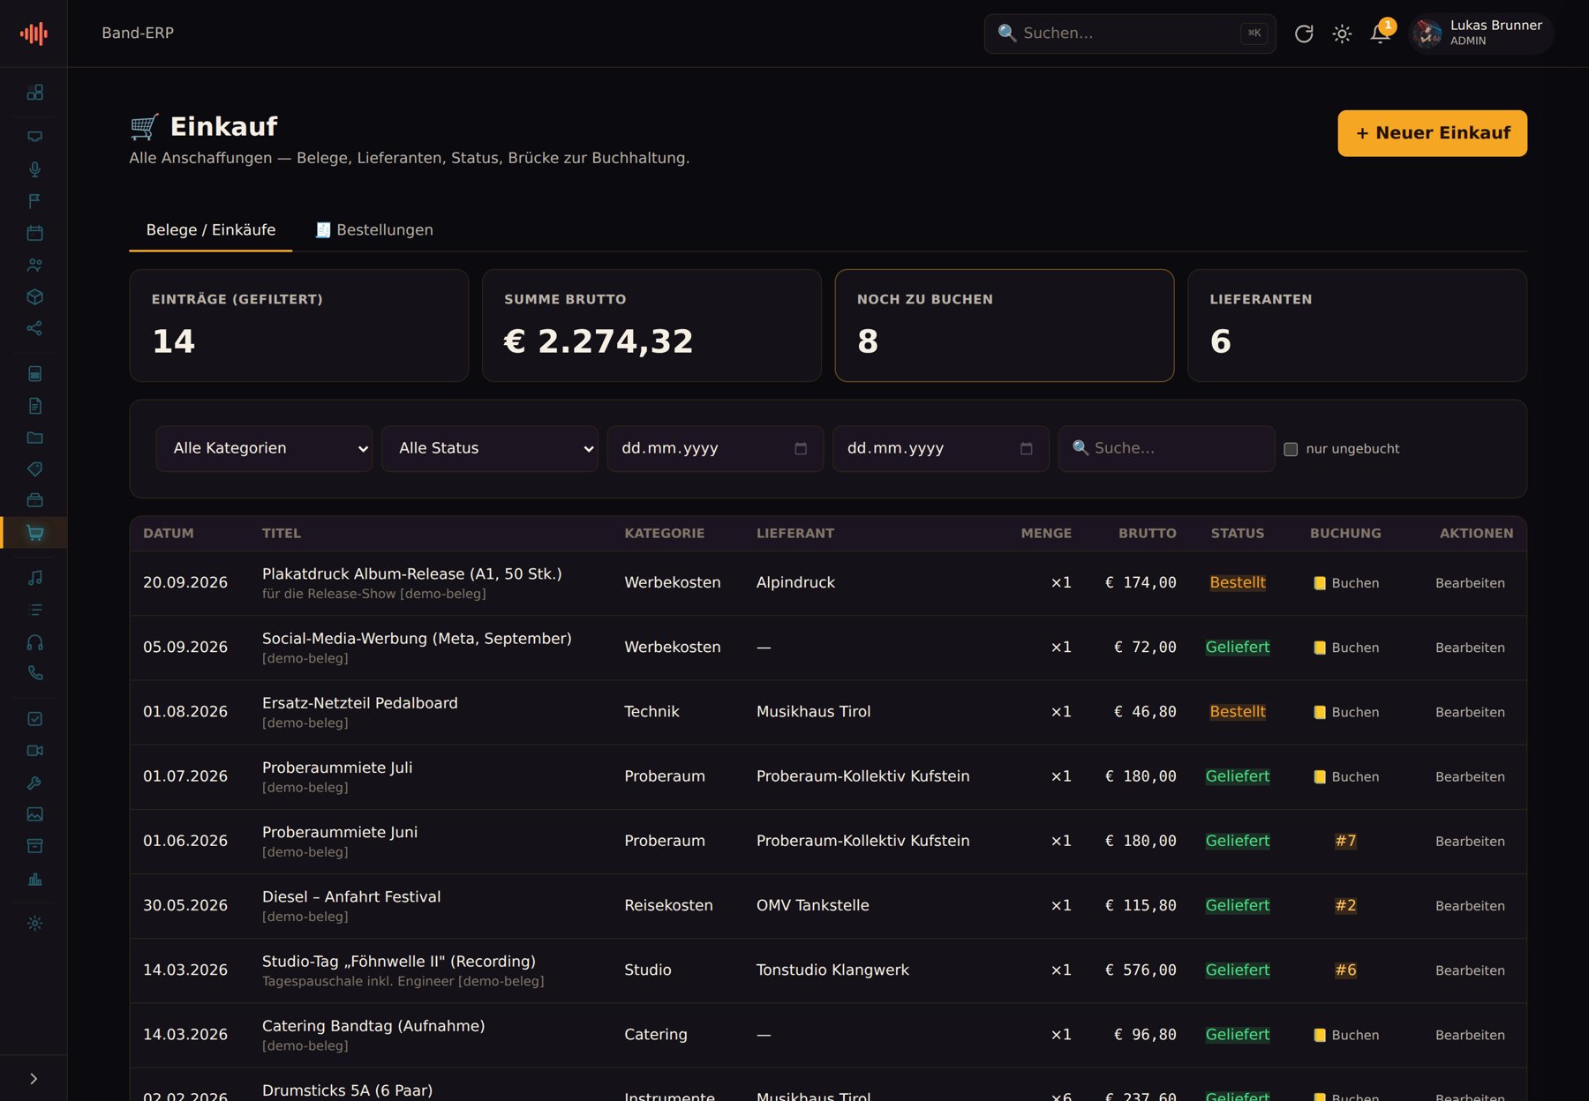Click the video camera icon in sidebar
Viewport: 1589px width, 1101px height.
(x=34, y=751)
